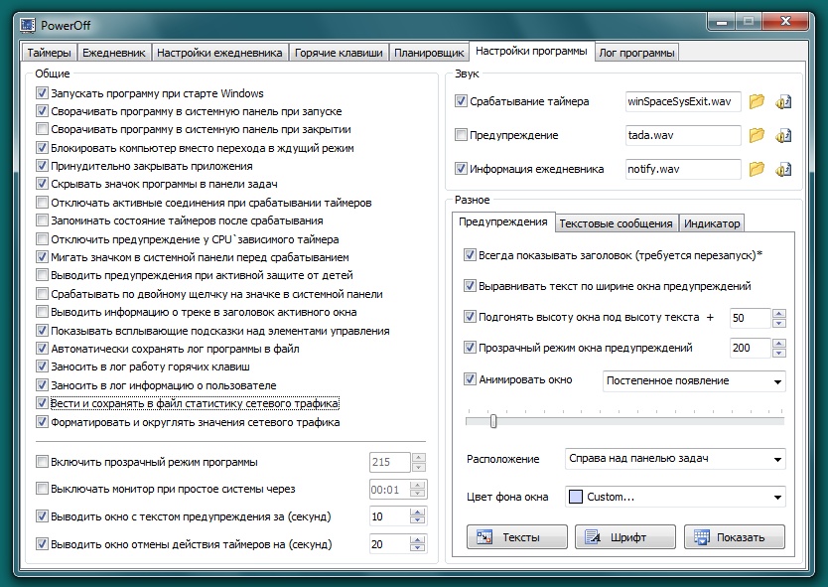Click the cancel window seconds field showing 20

390,543
